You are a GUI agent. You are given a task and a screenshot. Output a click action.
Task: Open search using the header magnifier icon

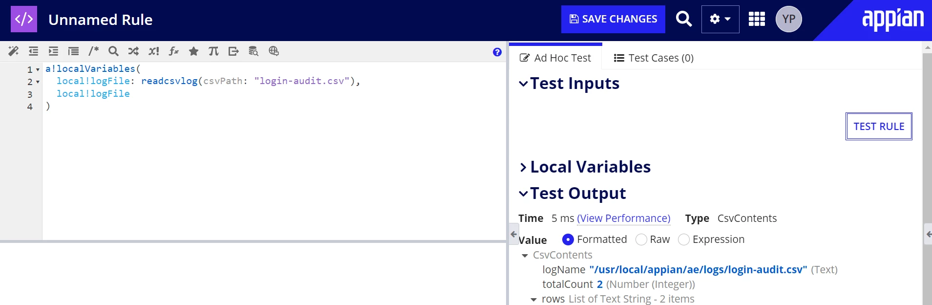tap(683, 19)
